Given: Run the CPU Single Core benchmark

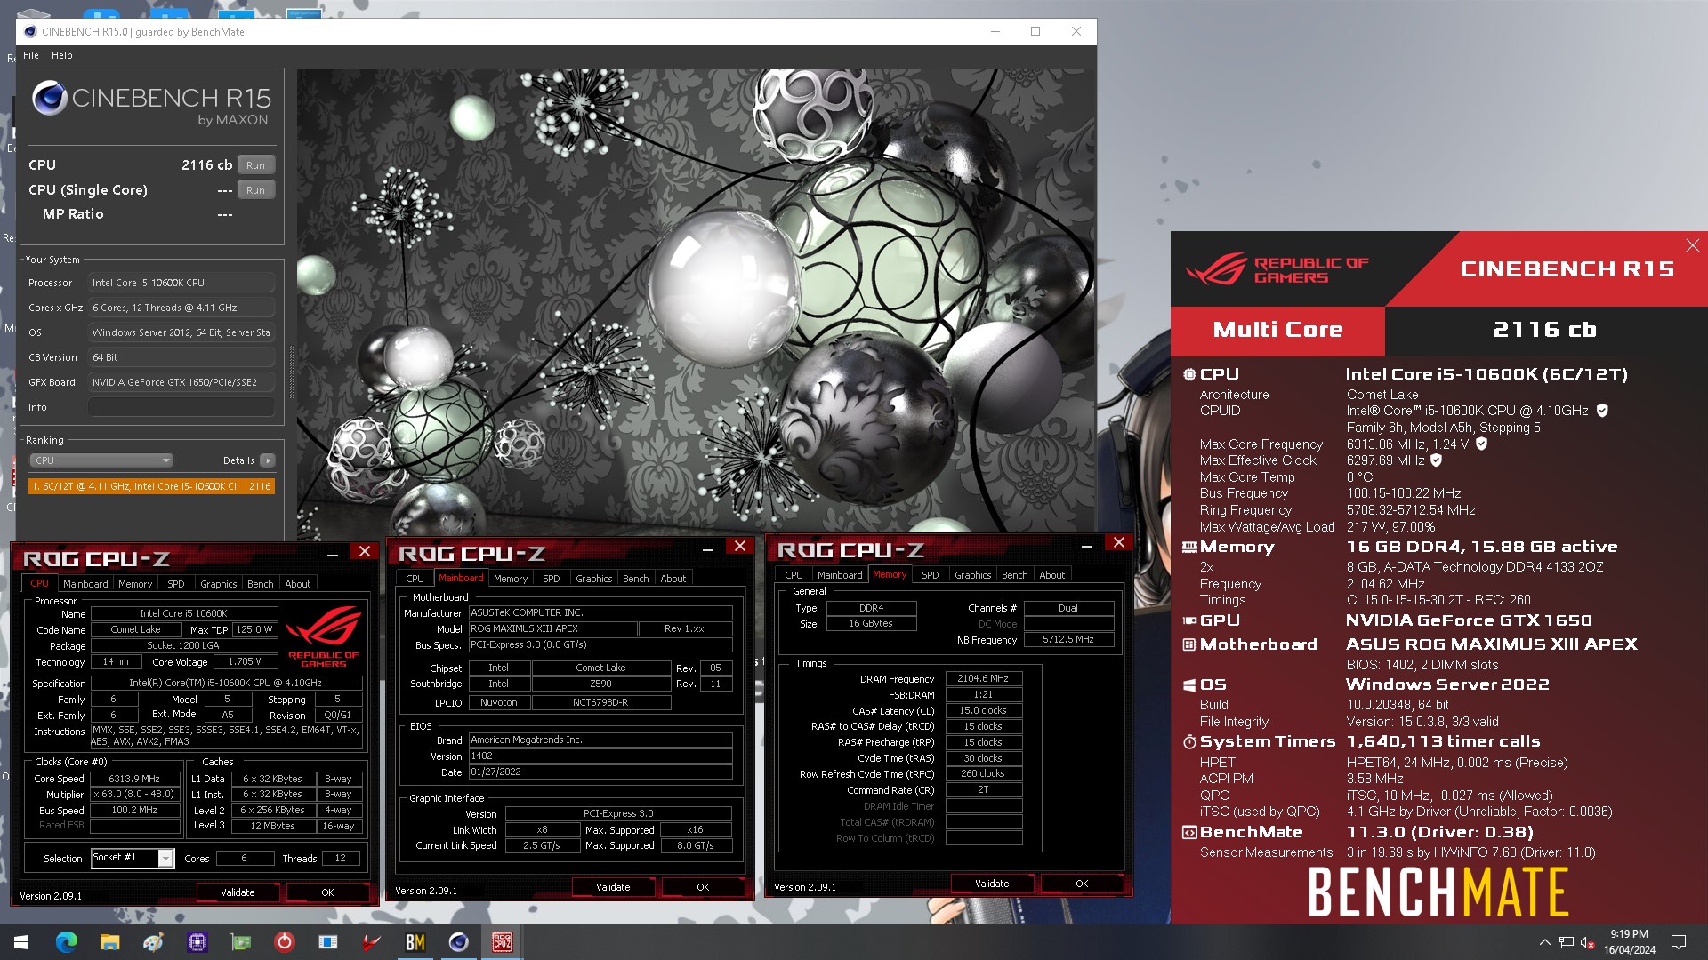Looking at the screenshot, I should coord(255,190).
